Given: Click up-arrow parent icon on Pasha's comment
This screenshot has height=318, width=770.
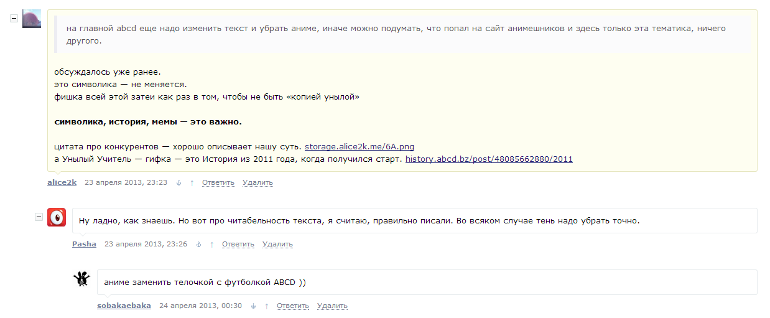Looking at the screenshot, I should 212,245.
